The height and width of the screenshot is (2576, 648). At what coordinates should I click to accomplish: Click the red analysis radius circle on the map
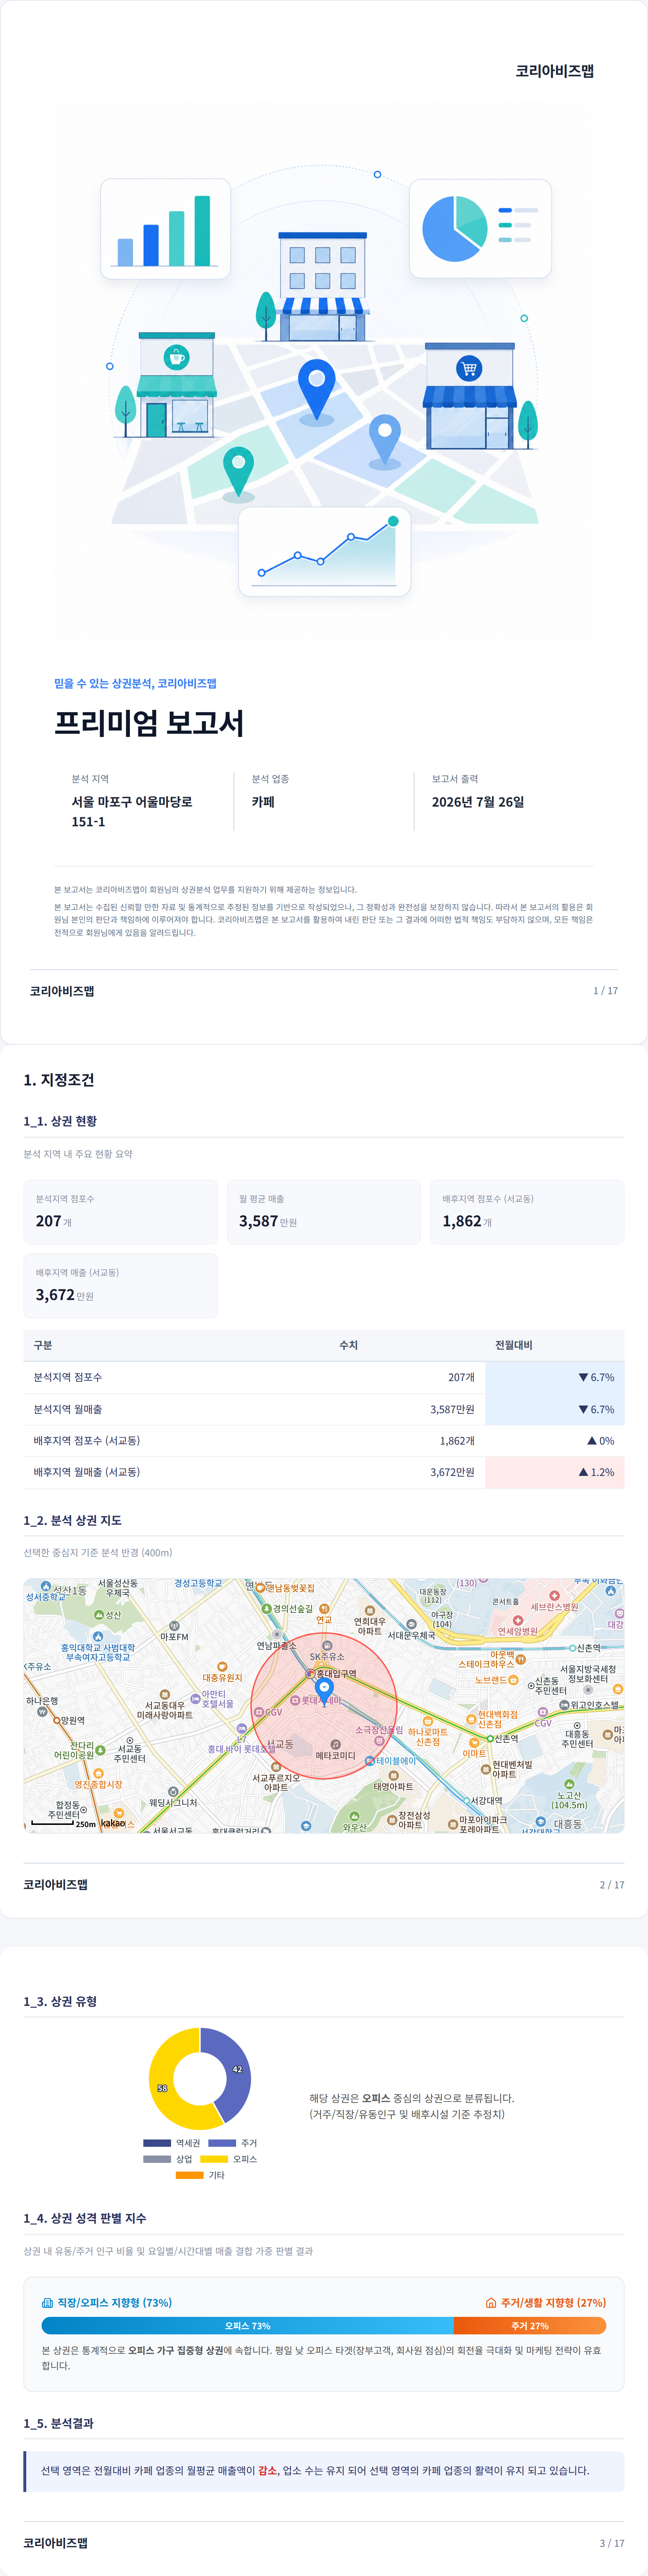pyautogui.click(x=324, y=1705)
